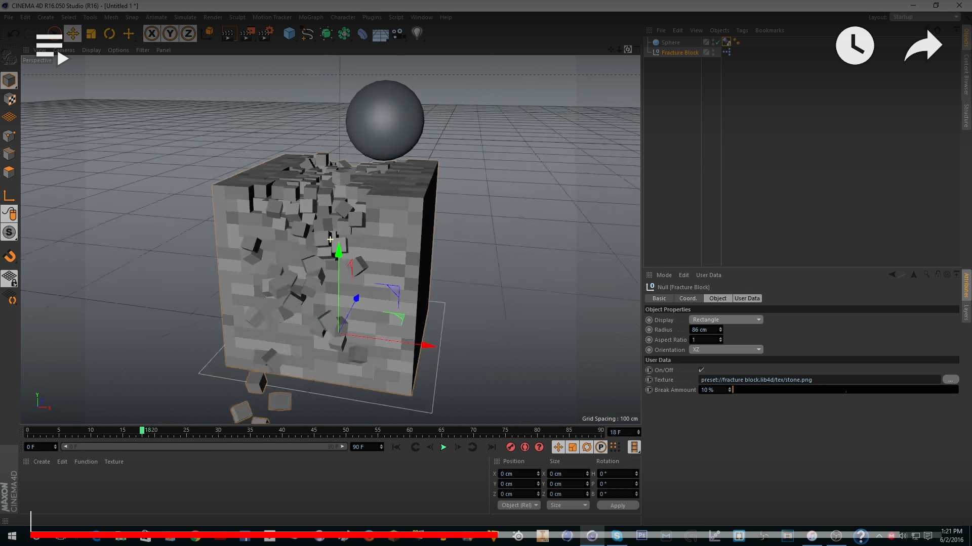Go to start of animation
Screen dimensions: 972x546
pyautogui.click(x=396, y=447)
